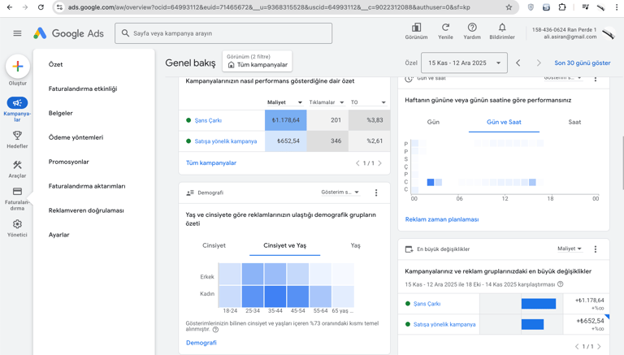Screen dimensions: 624x355
Task: Select Faturalandırma aktarımları menu item
Action: pyautogui.click(x=87, y=186)
